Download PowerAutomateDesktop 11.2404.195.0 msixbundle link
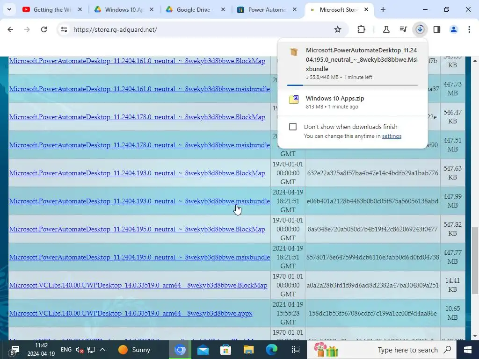The width and height of the screenshot is (479, 359). pyautogui.click(x=139, y=258)
